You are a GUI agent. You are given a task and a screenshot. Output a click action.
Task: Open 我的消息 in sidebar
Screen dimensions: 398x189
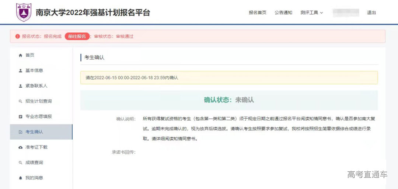tap(41, 178)
